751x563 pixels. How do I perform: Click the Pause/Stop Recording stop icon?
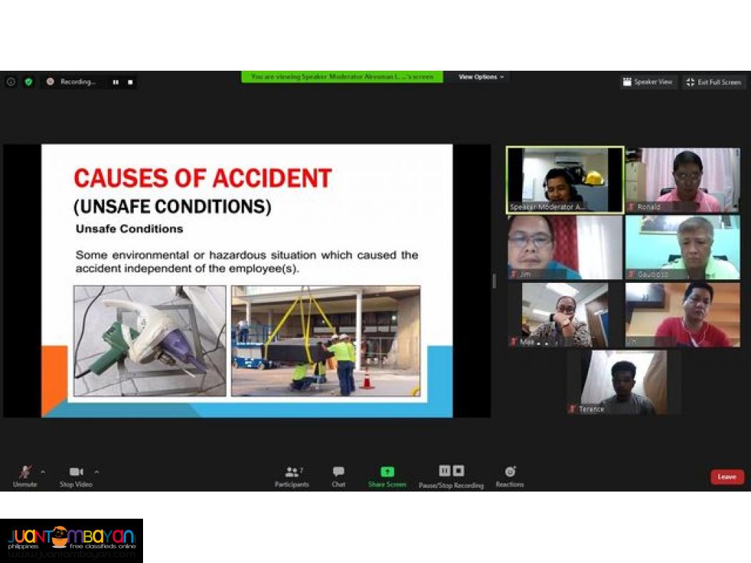[458, 471]
